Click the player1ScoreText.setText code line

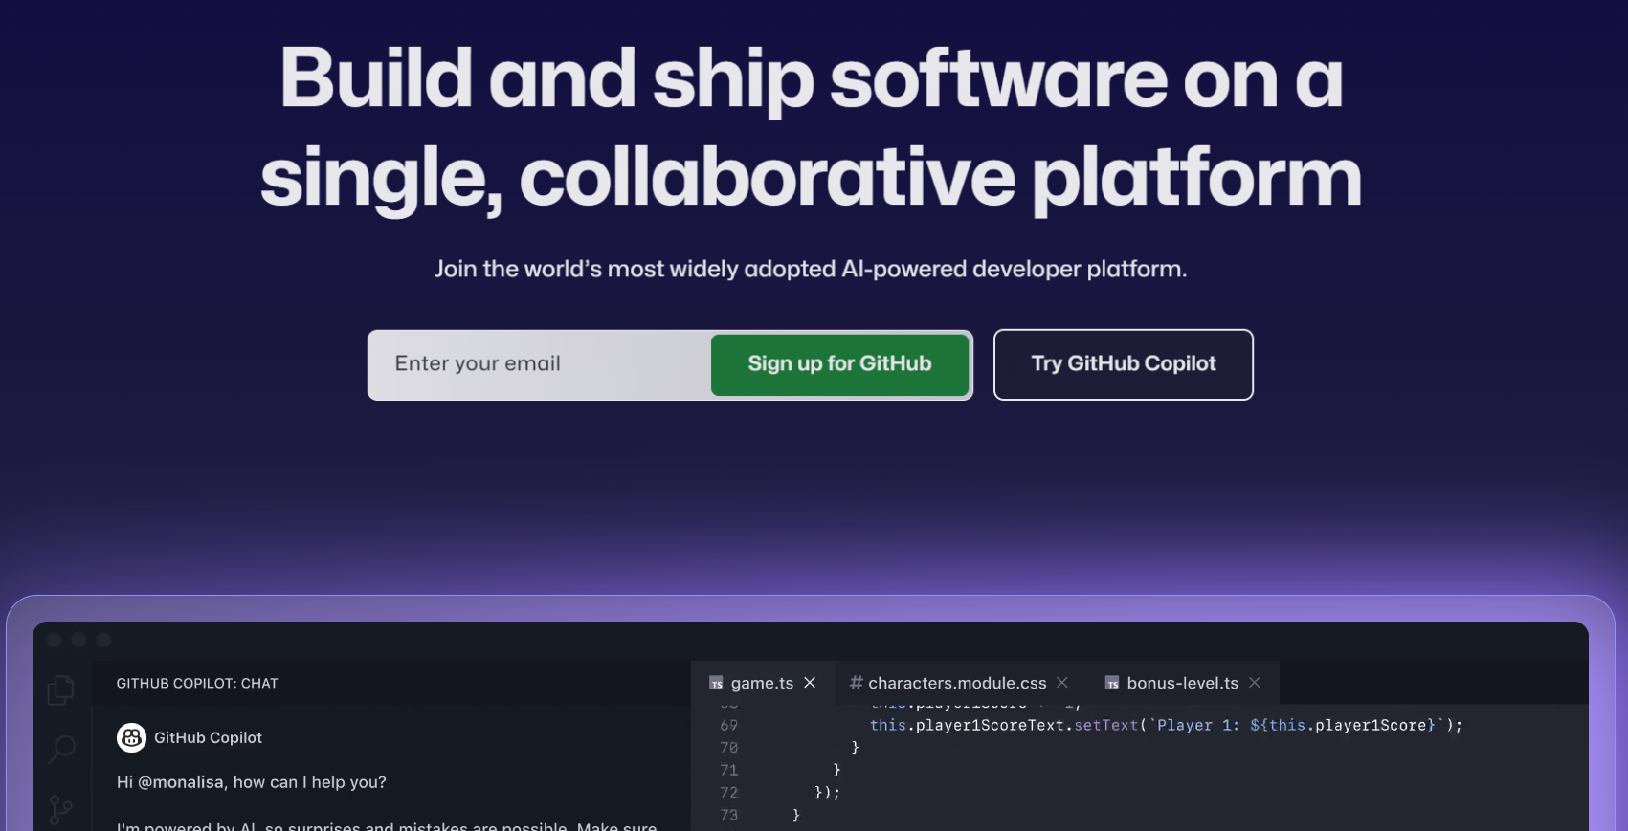coord(1166,726)
